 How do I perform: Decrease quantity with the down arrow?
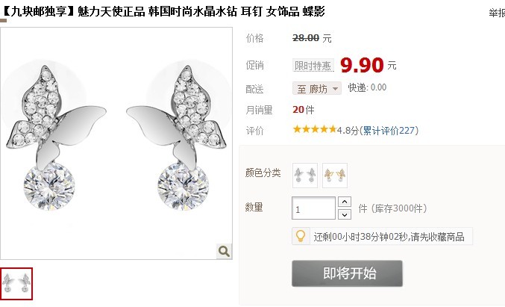pyautogui.click(x=345, y=214)
